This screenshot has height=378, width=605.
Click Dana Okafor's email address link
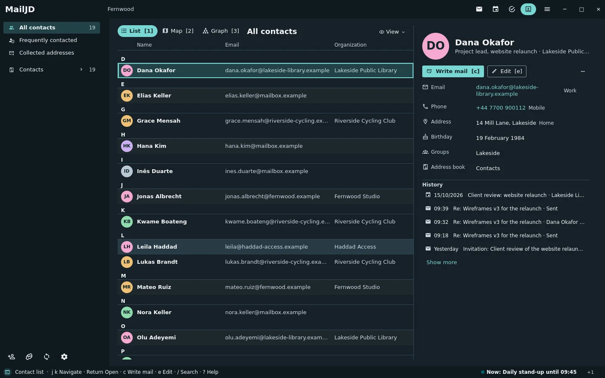pos(507,91)
